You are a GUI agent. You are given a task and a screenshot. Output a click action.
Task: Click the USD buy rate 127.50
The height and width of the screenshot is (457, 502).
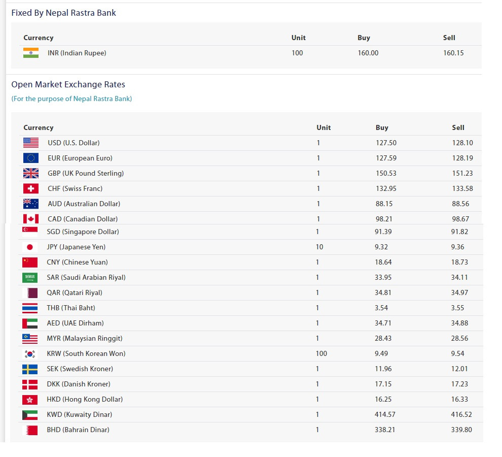[x=386, y=143]
